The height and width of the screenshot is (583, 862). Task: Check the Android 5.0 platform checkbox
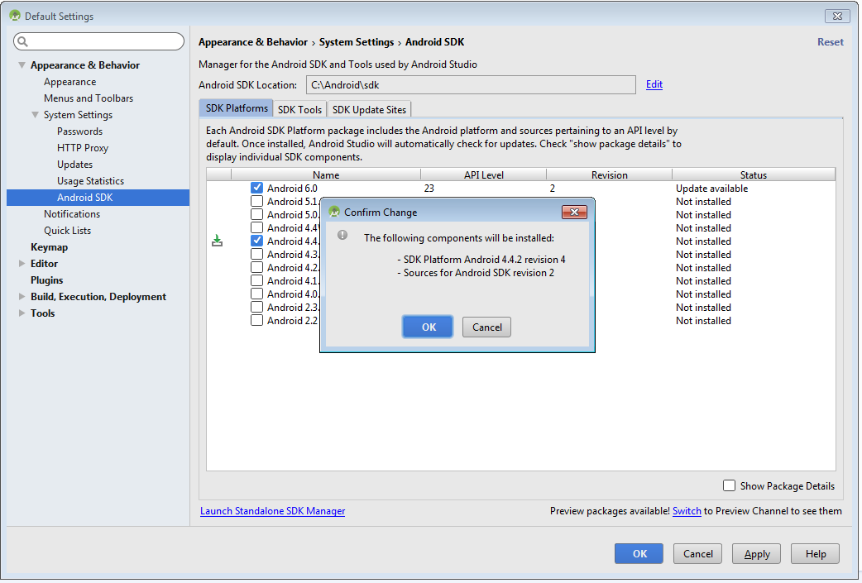[x=256, y=214]
